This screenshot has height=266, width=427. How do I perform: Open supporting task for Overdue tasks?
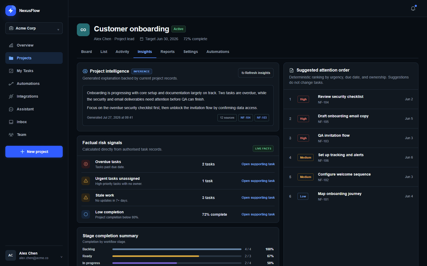[258, 164]
